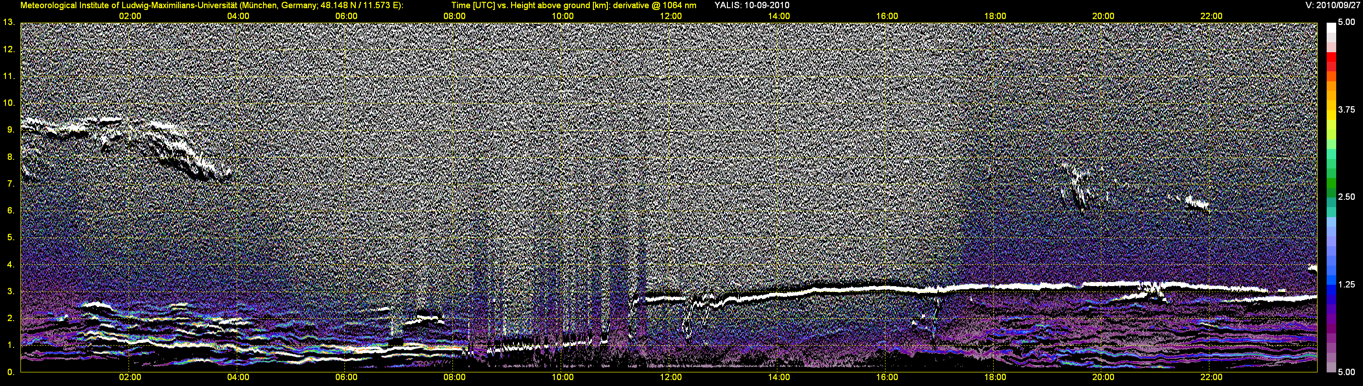The height and width of the screenshot is (386, 1363).
Task: Click the 7. height axis label
Action: [11, 184]
